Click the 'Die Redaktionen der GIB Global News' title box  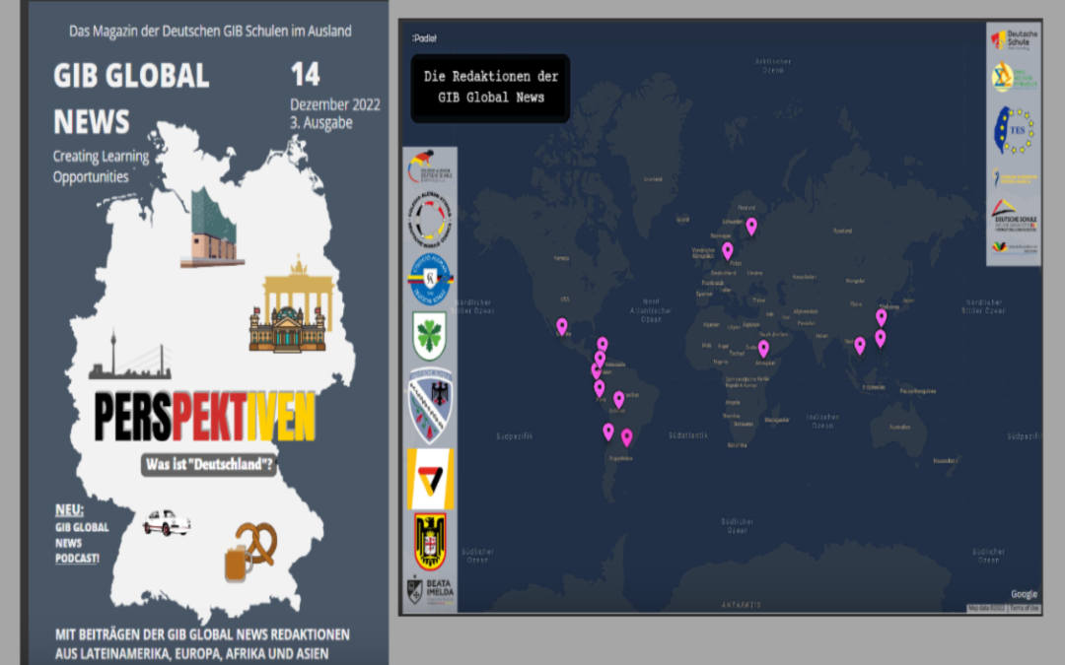pos(490,88)
